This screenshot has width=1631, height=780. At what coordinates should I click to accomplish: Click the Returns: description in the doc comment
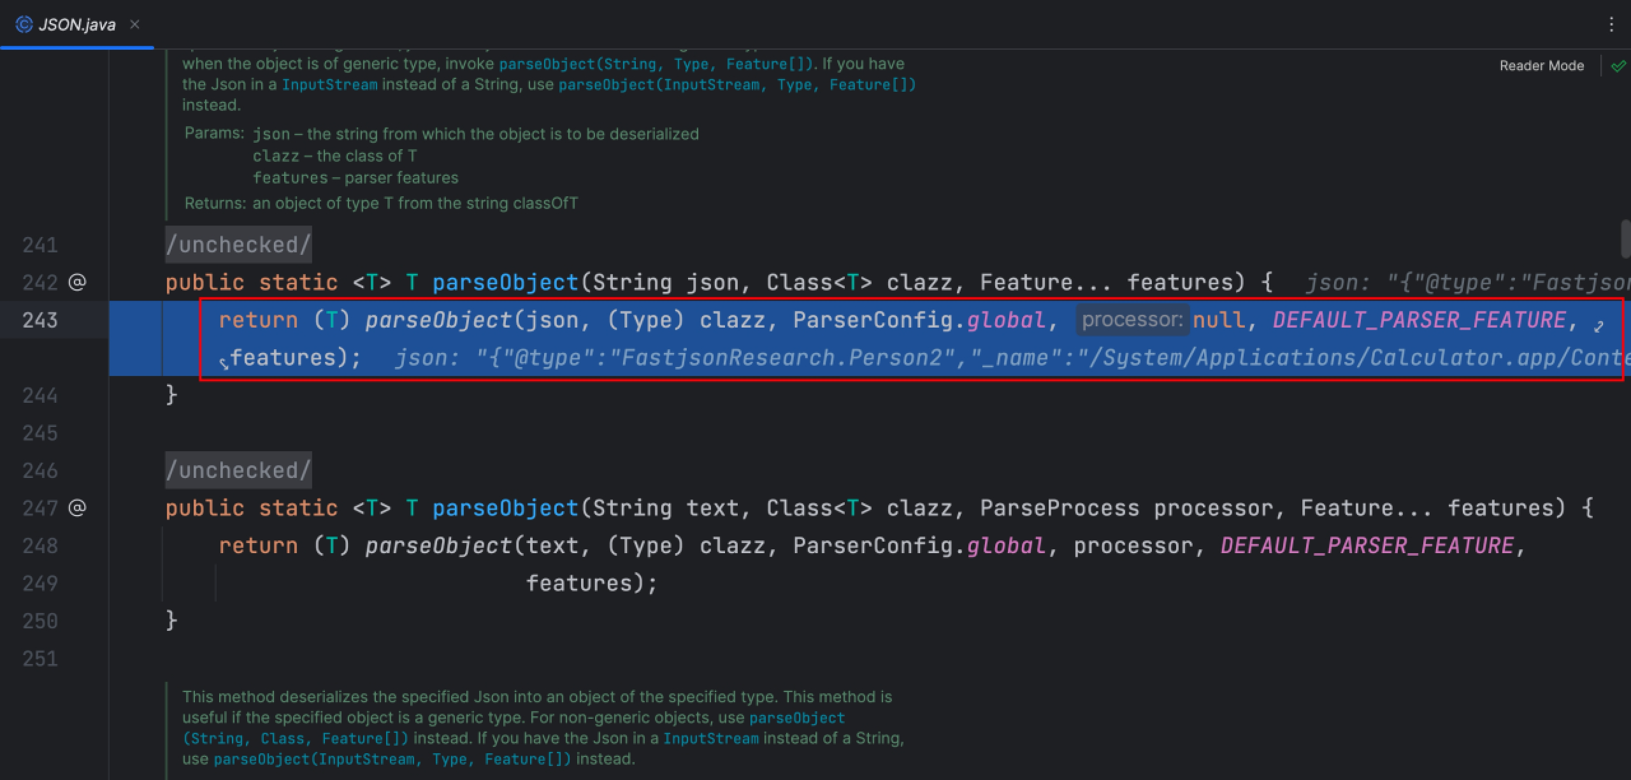tap(415, 203)
